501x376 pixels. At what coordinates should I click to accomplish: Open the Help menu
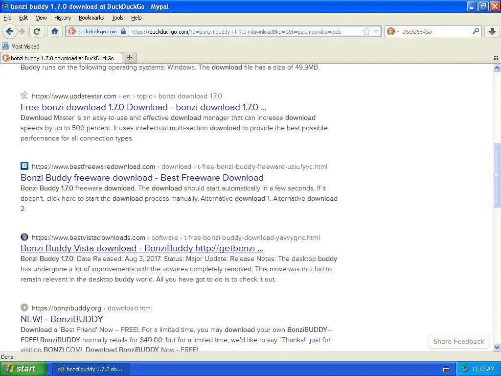tap(136, 18)
